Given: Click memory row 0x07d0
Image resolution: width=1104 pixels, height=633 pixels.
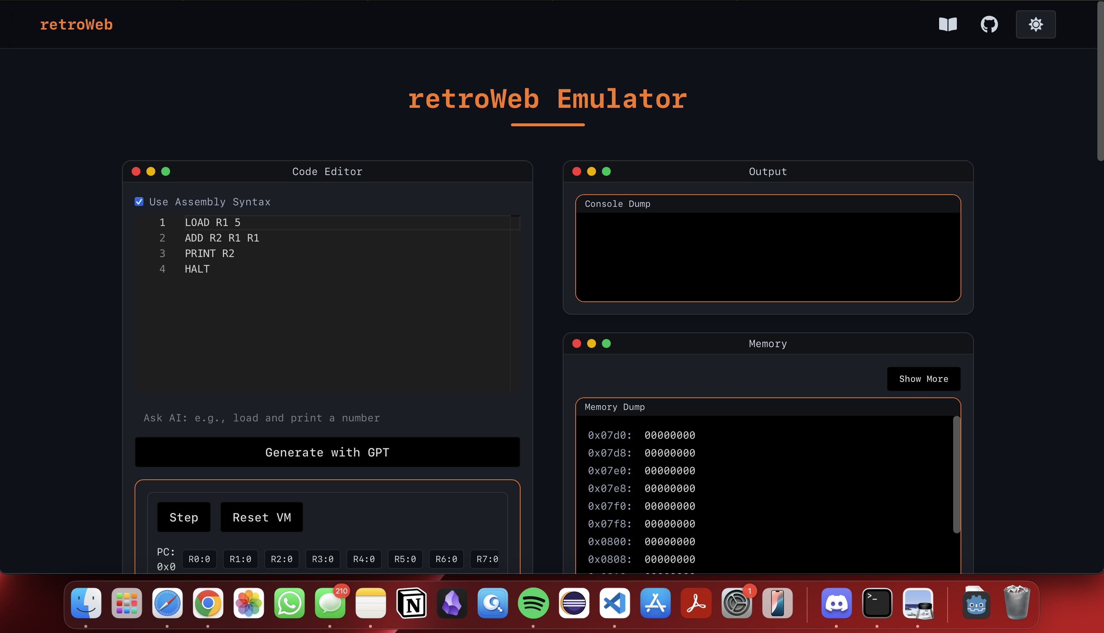Looking at the screenshot, I should click(x=641, y=435).
